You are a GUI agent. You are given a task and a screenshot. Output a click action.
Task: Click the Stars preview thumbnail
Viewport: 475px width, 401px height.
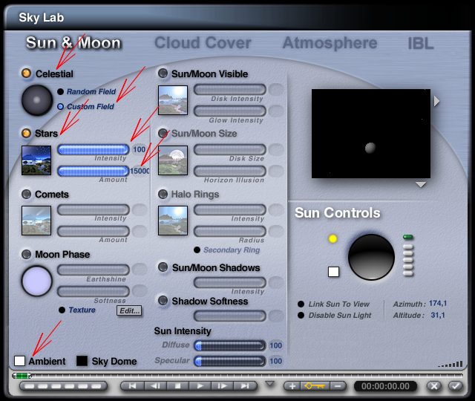(36, 160)
